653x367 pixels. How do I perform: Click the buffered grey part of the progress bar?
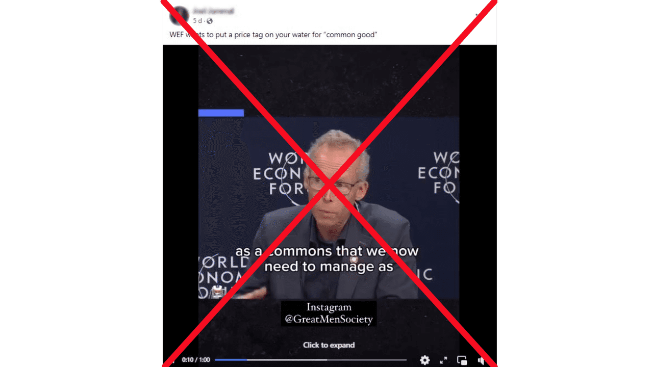287,360
